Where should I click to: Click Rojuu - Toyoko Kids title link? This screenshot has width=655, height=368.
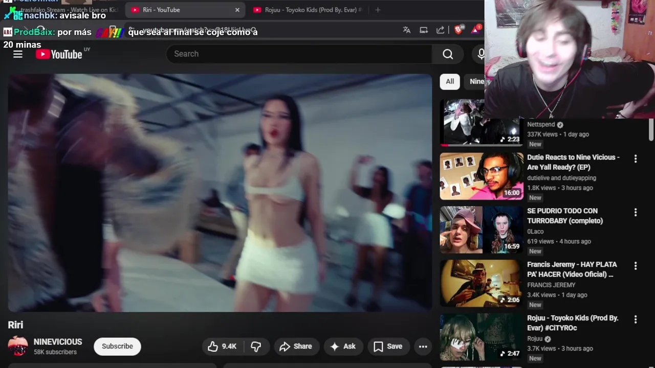[573, 324]
